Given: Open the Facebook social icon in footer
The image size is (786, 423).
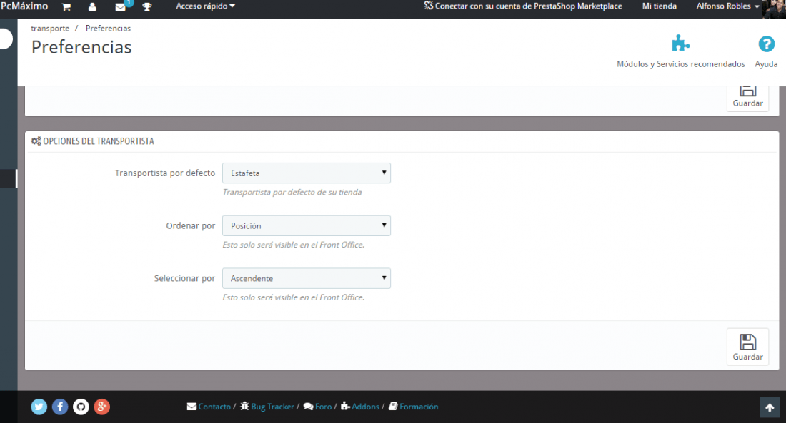Looking at the screenshot, I should click(x=60, y=407).
